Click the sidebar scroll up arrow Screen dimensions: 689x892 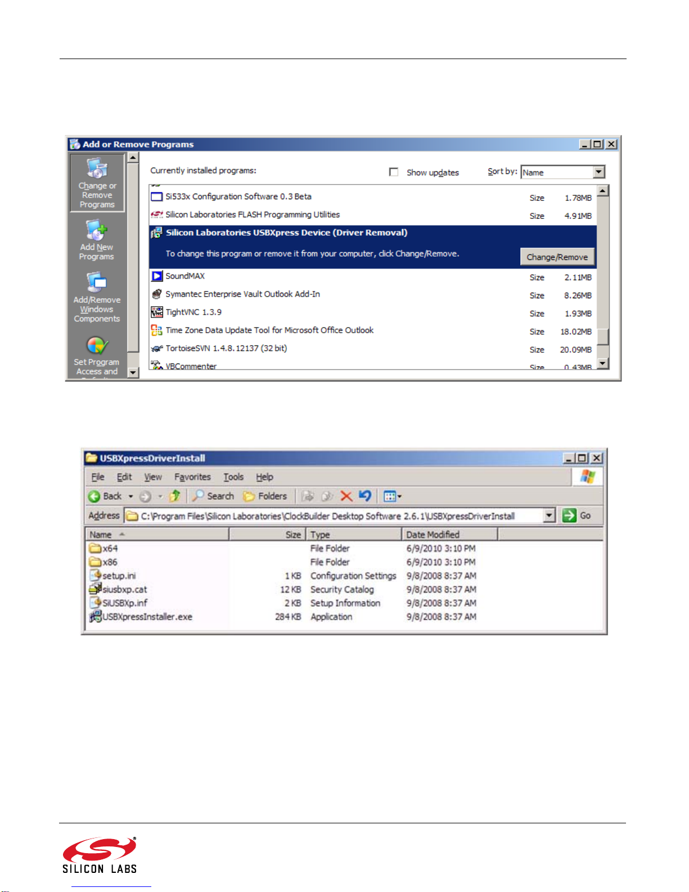click(x=133, y=157)
